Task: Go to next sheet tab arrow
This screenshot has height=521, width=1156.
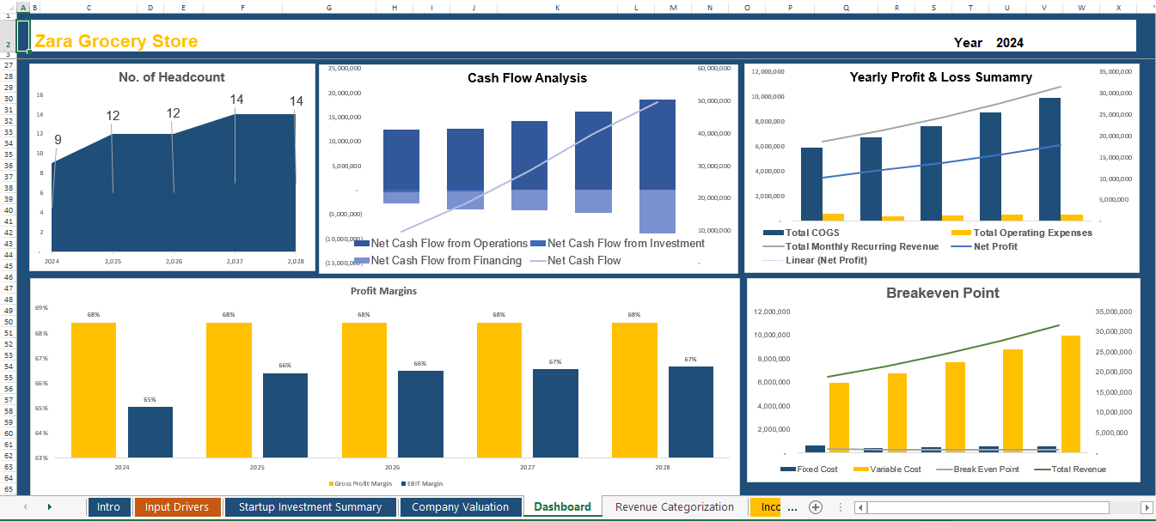Action: (x=49, y=507)
